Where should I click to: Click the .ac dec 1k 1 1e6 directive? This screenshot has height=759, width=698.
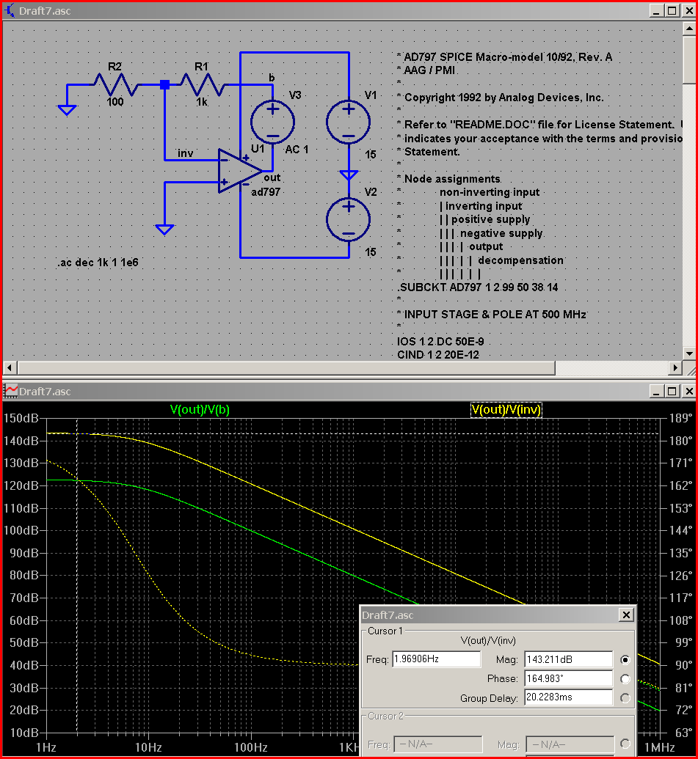(98, 263)
